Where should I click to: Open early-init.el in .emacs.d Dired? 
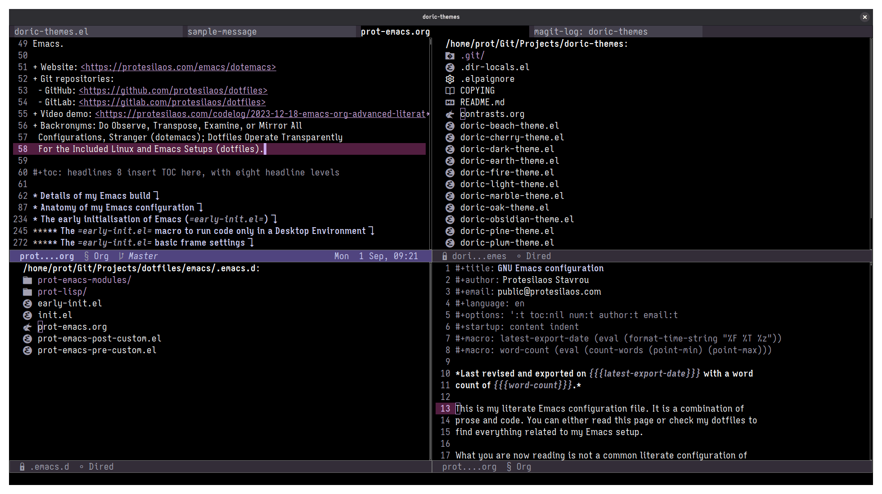tap(70, 304)
